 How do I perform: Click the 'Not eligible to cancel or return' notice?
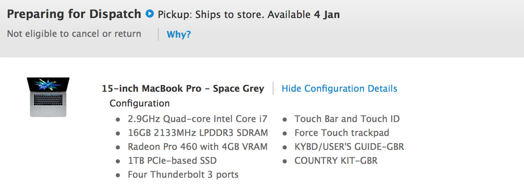click(74, 34)
